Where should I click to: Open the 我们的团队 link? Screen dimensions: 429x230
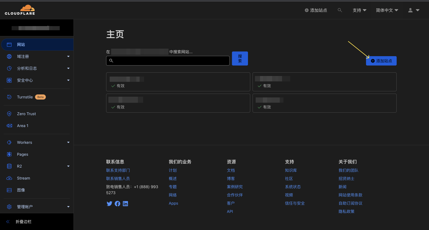348,170
